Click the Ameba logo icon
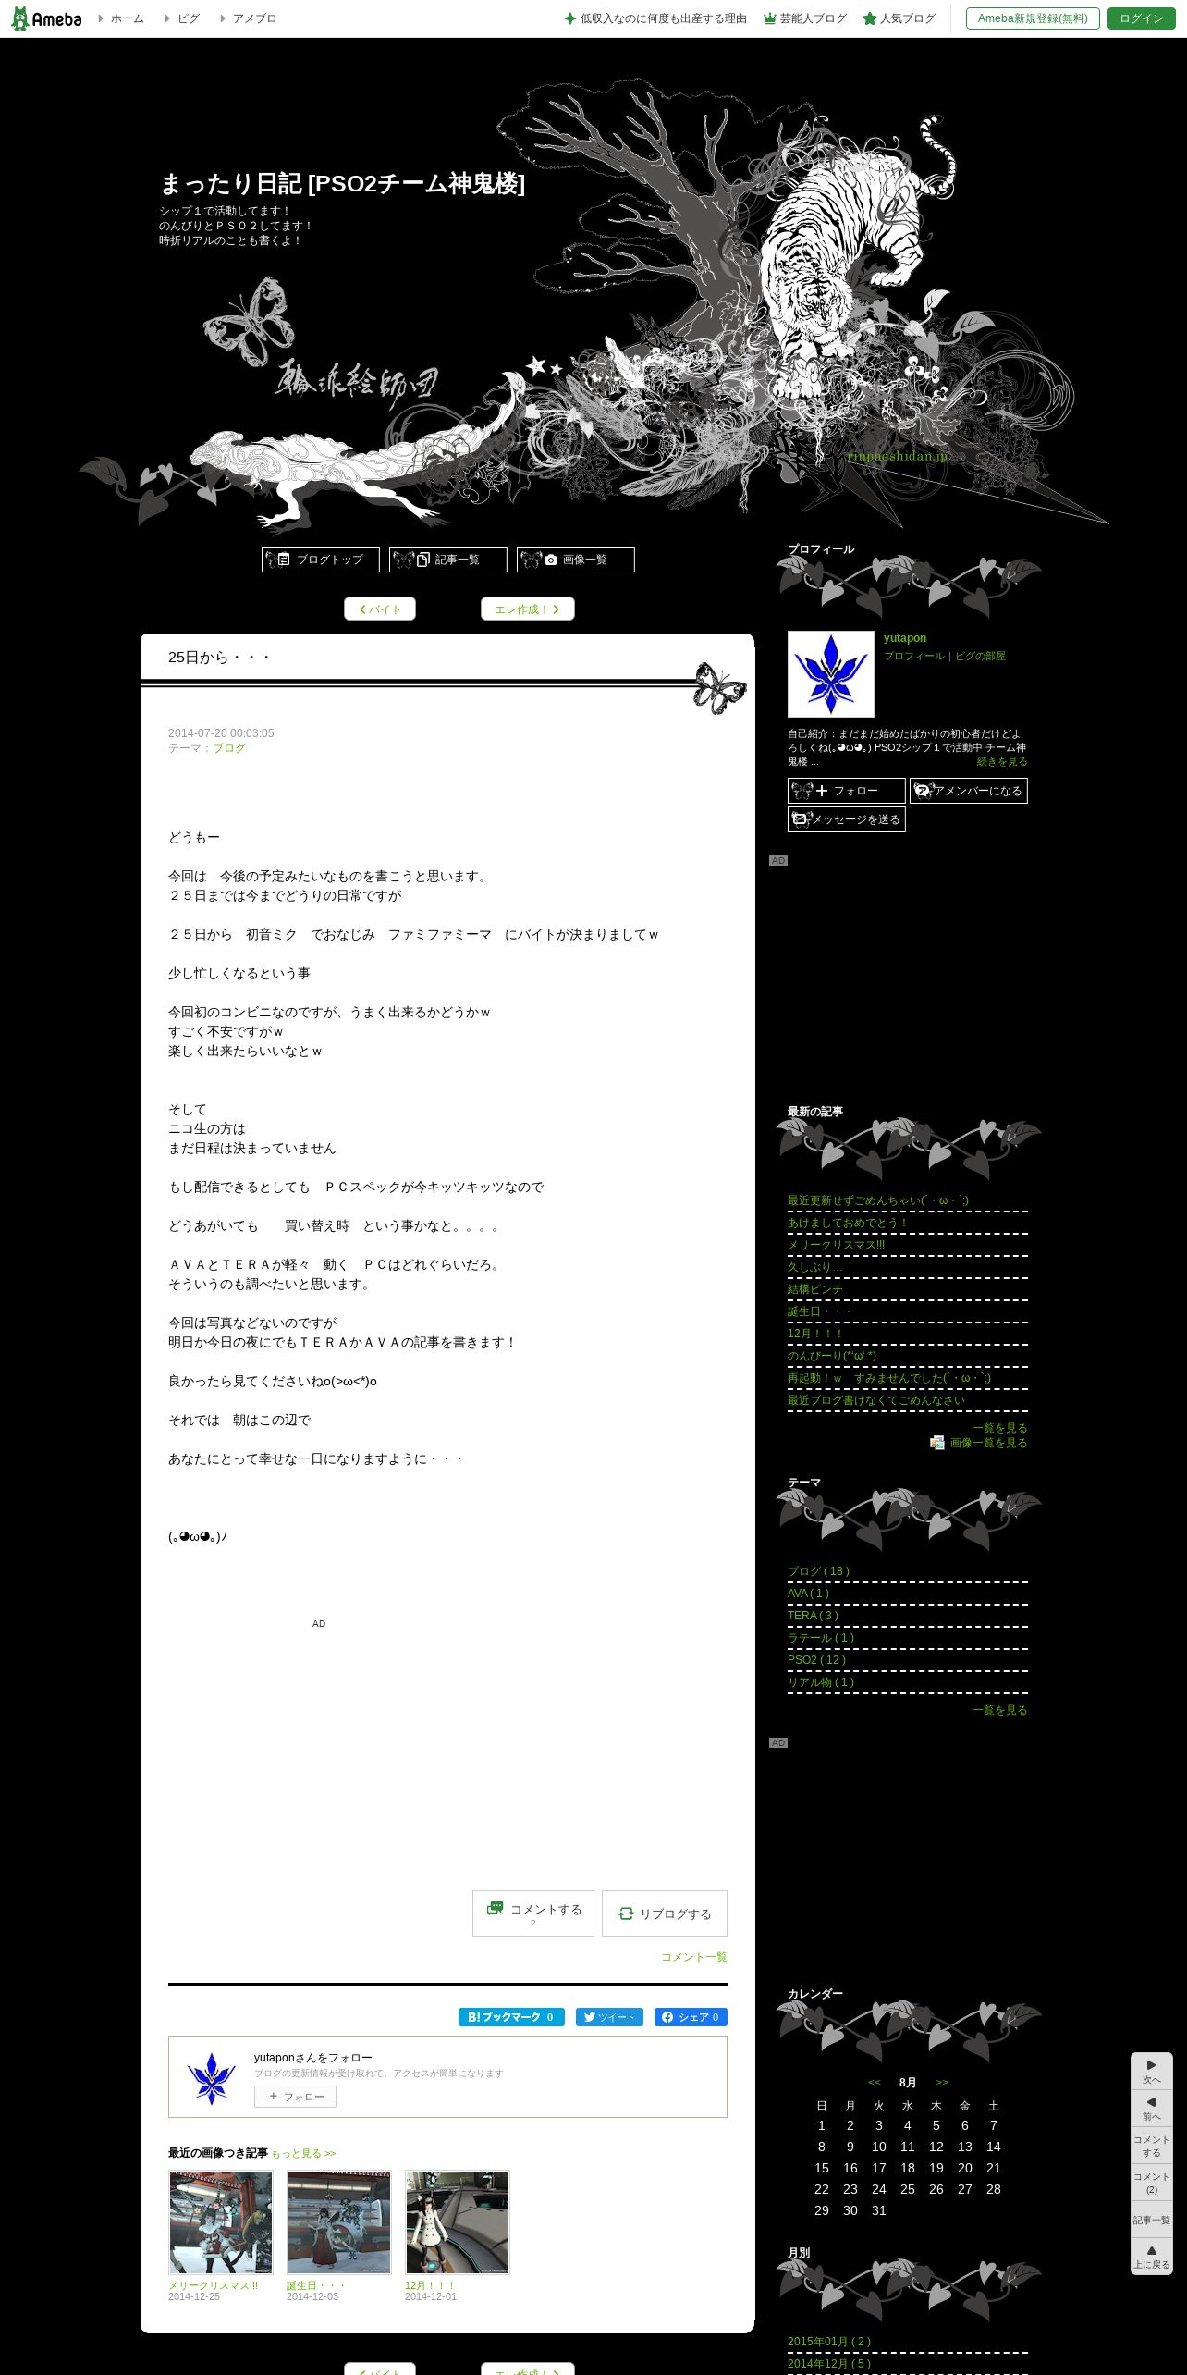Image resolution: width=1187 pixels, height=2375 pixels. click(46, 18)
